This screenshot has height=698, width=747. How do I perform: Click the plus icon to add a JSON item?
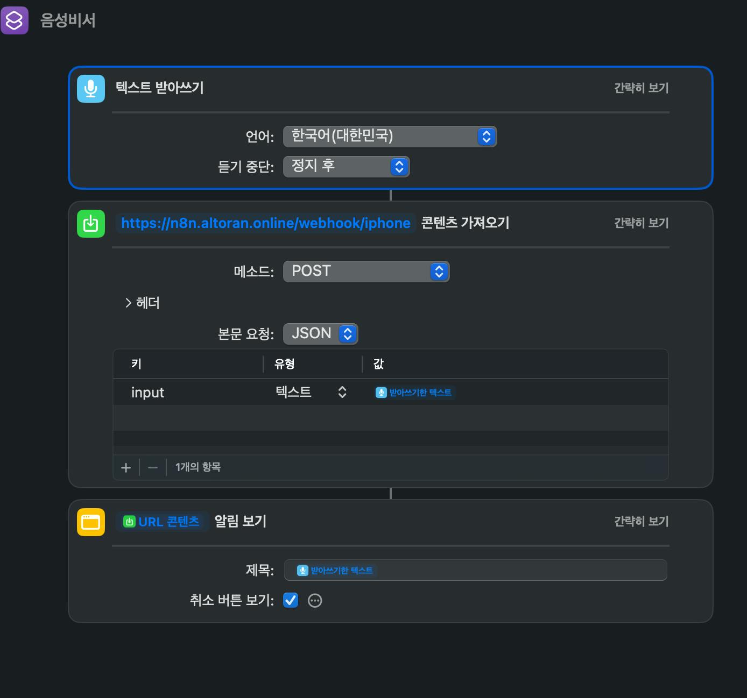[126, 467]
